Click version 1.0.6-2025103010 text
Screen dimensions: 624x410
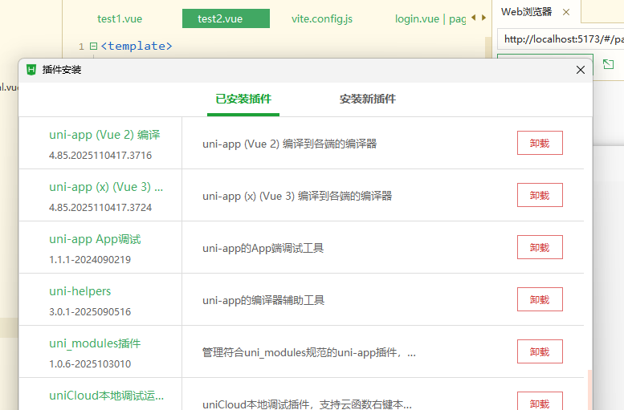tap(90, 363)
